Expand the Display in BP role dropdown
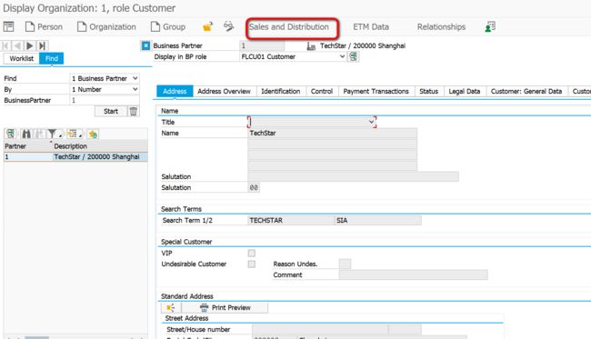Image resolution: width=591 pixels, height=339 pixels. click(x=293, y=56)
